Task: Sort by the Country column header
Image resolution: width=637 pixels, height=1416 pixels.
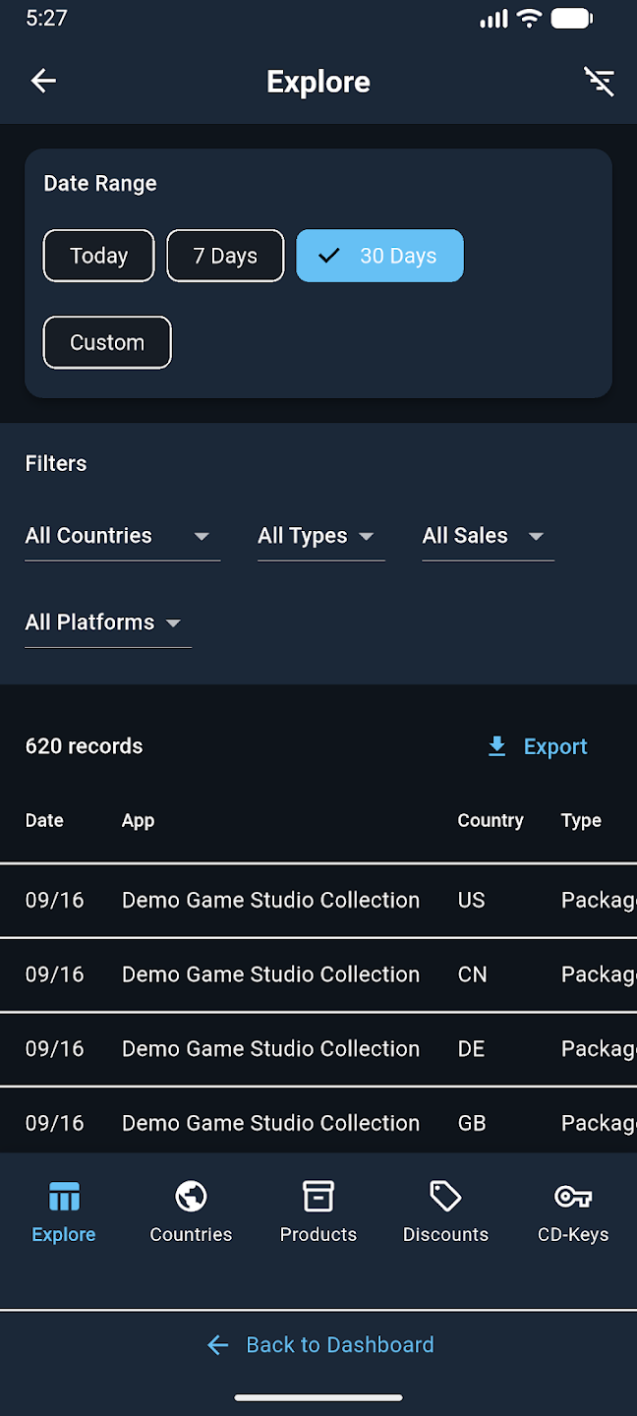Action: coord(490,820)
